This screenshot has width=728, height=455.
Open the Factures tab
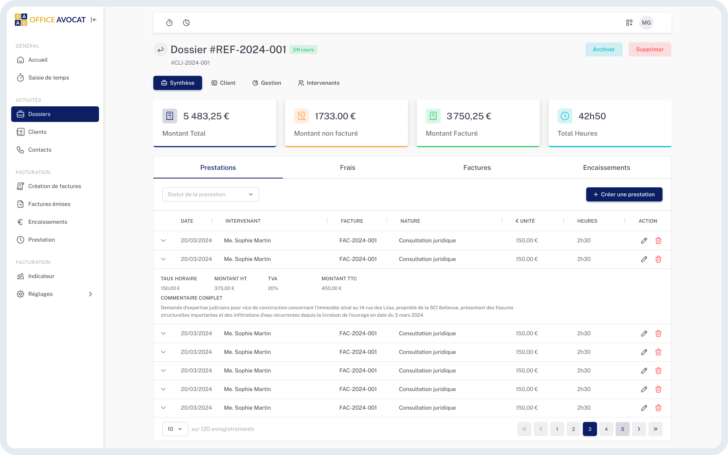(477, 168)
